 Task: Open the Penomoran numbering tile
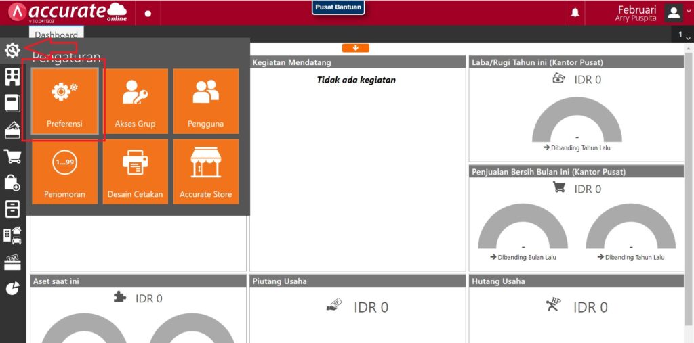coord(64,172)
